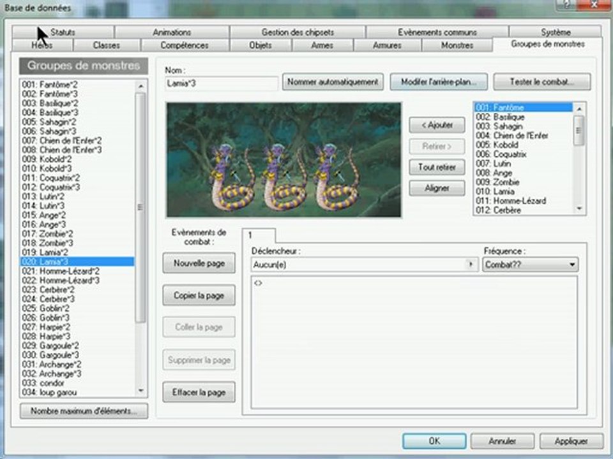Select the middle Lamia in battle preview
Viewport: 613px width, 459px height.
[x=284, y=178]
